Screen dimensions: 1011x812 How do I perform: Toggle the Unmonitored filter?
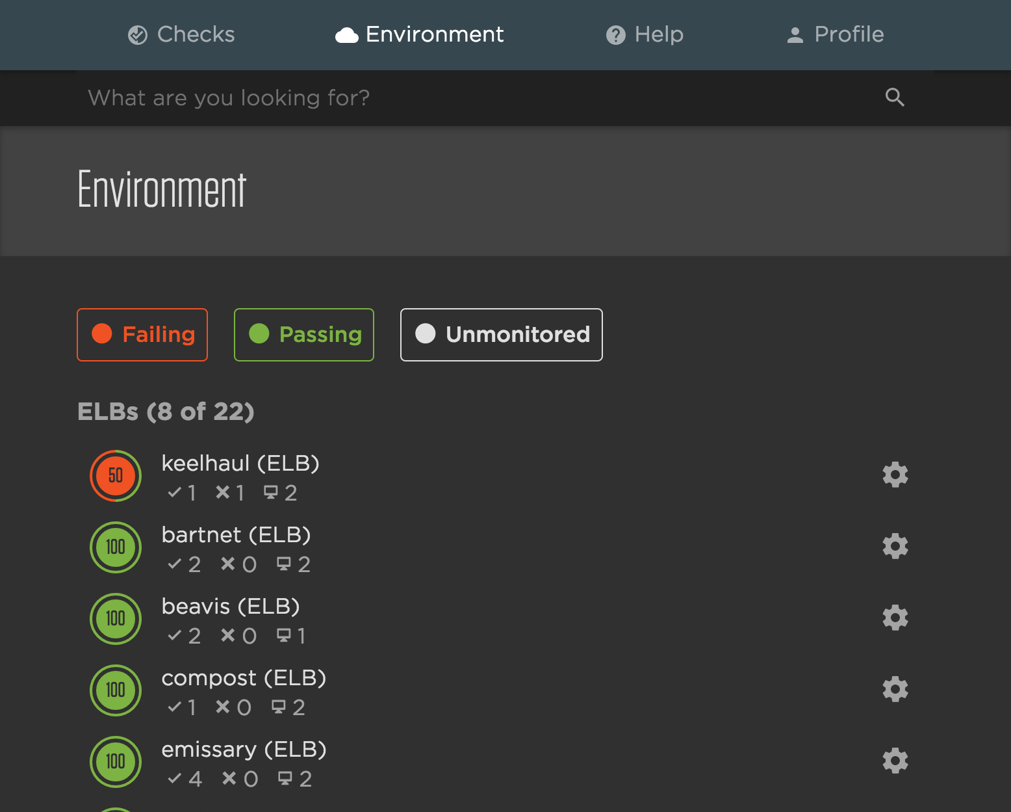502,335
